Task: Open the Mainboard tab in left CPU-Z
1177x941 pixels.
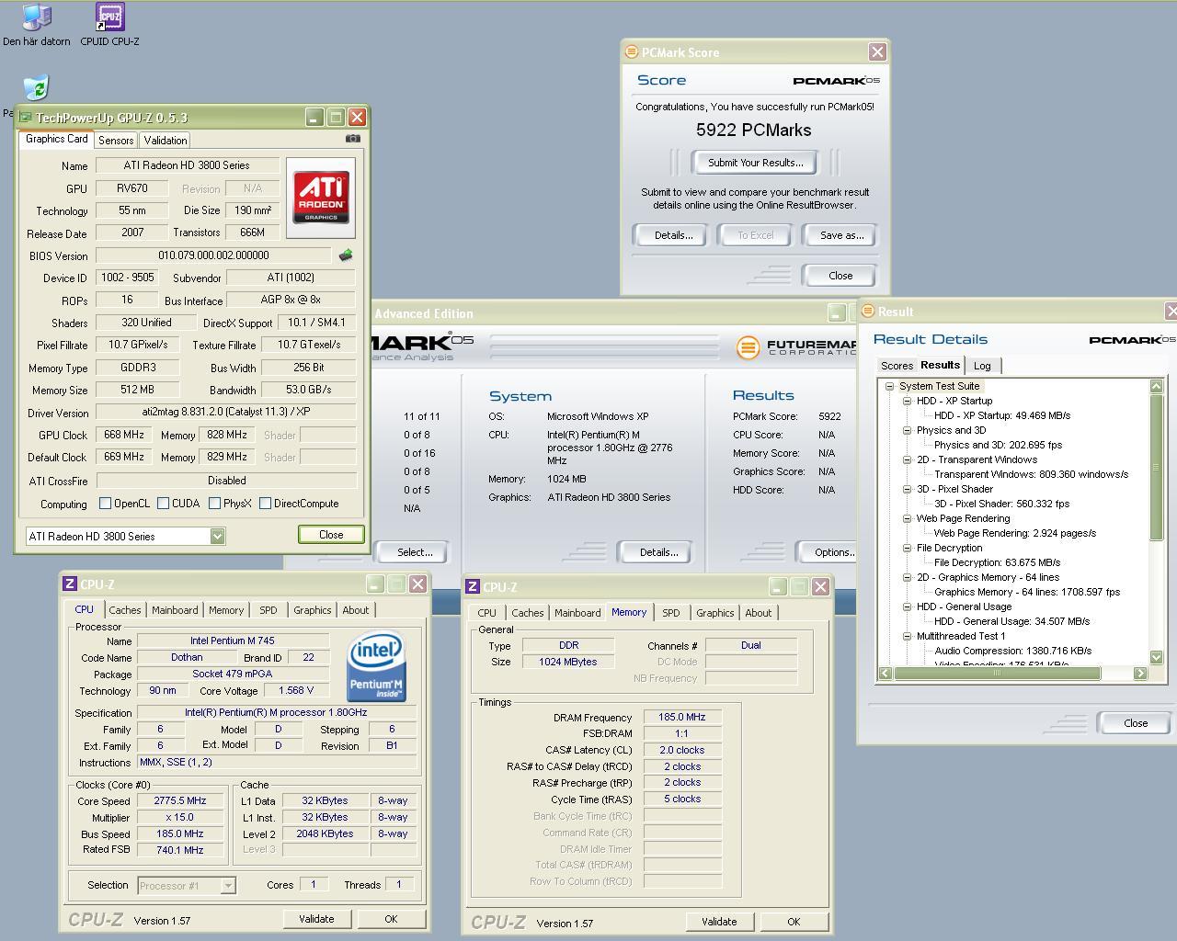Action: coord(175,610)
